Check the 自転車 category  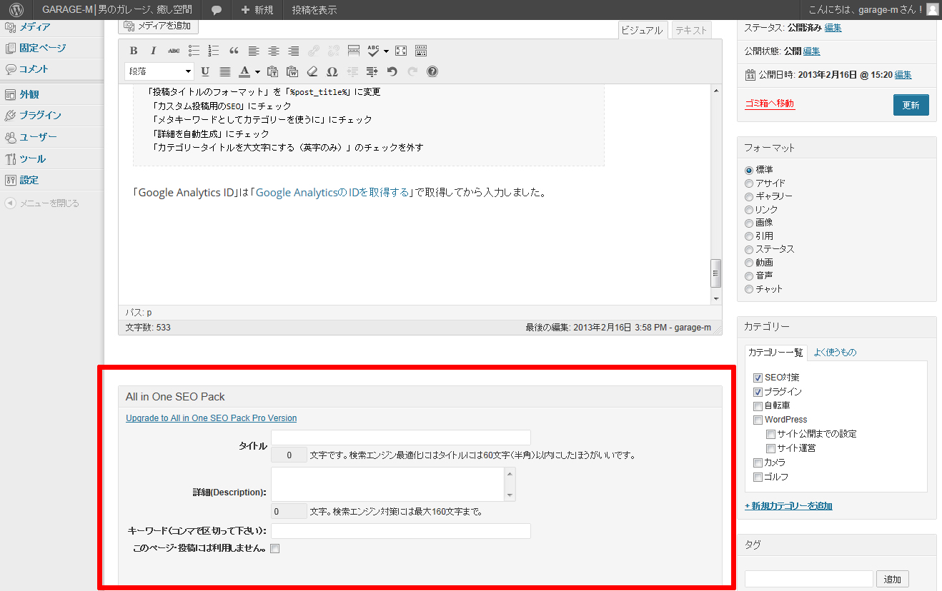[x=758, y=405]
